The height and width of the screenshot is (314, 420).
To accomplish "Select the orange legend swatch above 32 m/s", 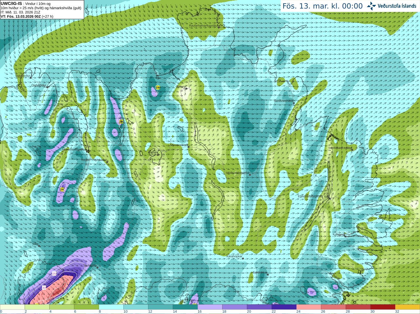I will (x=408, y=307).
